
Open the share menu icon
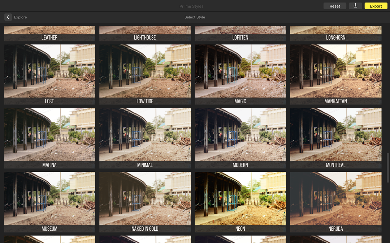[x=355, y=6]
